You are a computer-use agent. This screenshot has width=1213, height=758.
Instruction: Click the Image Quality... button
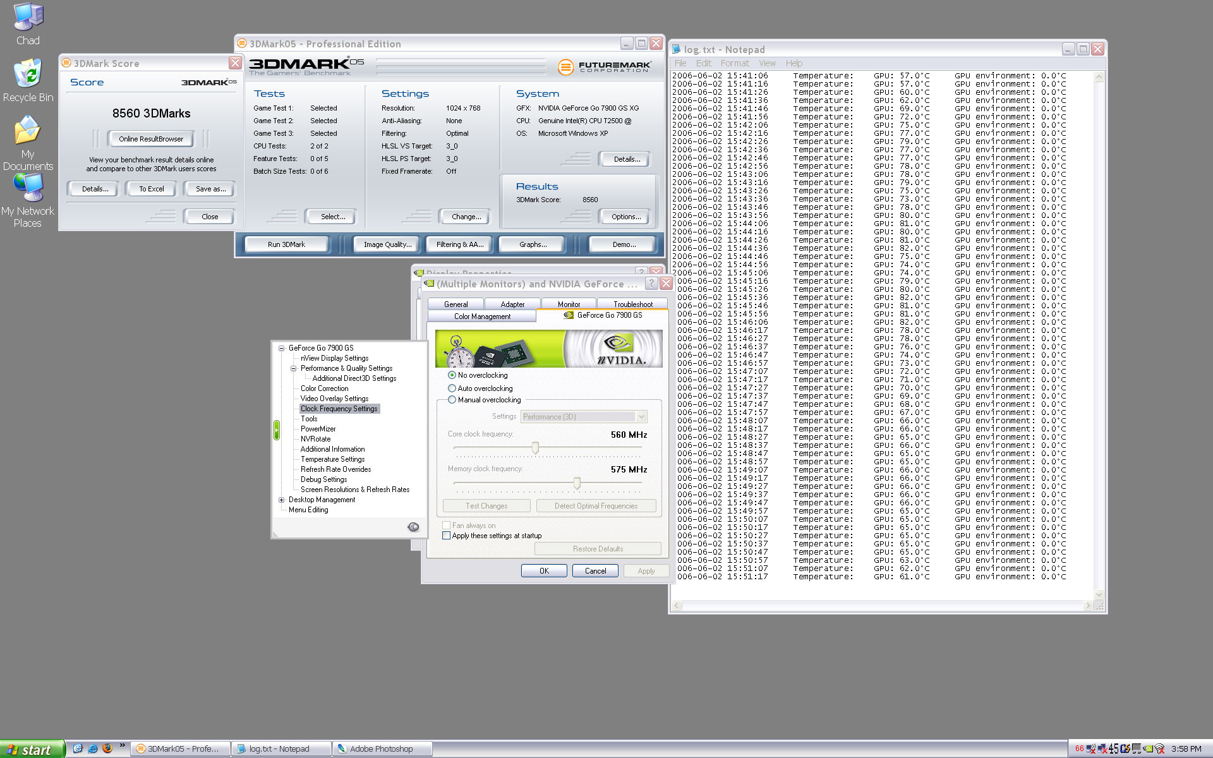[x=387, y=244]
